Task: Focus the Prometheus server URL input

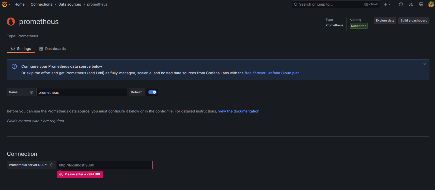Action: pyautogui.click(x=105, y=165)
